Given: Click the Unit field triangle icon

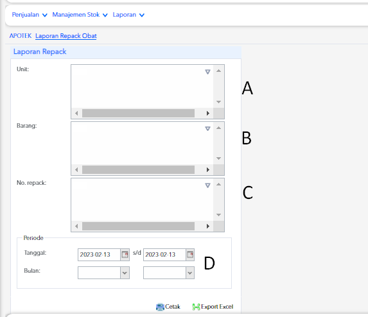Looking at the screenshot, I should coord(207,72).
